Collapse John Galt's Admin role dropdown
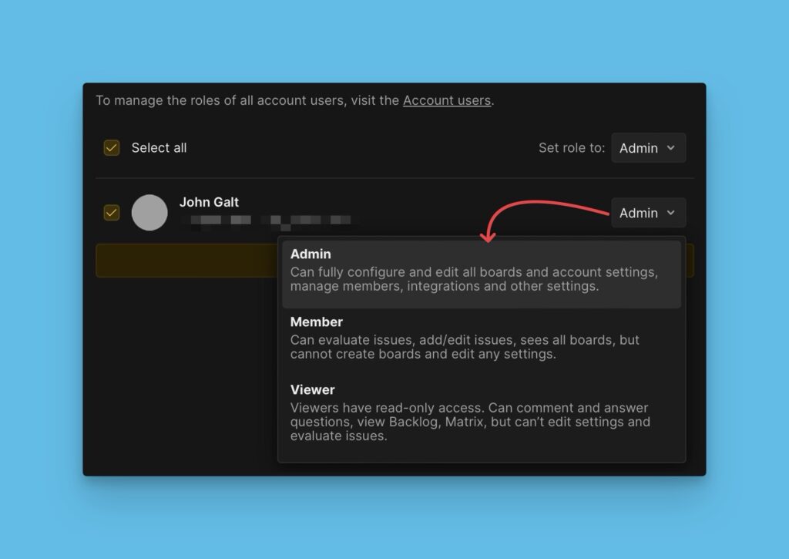The width and height of the screenshot is (789, 559). (648, 213)
